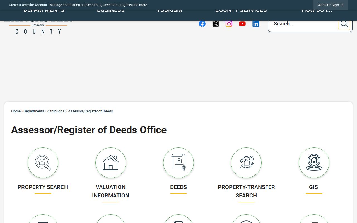Click the PROPERTY SEARCH label
The width and height of the screenshot is (357, 223).
[43, 187]
